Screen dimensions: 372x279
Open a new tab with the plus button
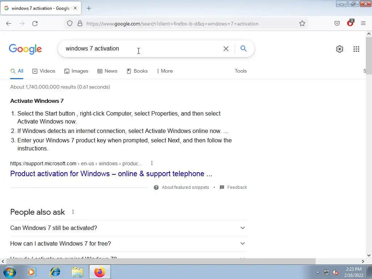pos(89,8)
